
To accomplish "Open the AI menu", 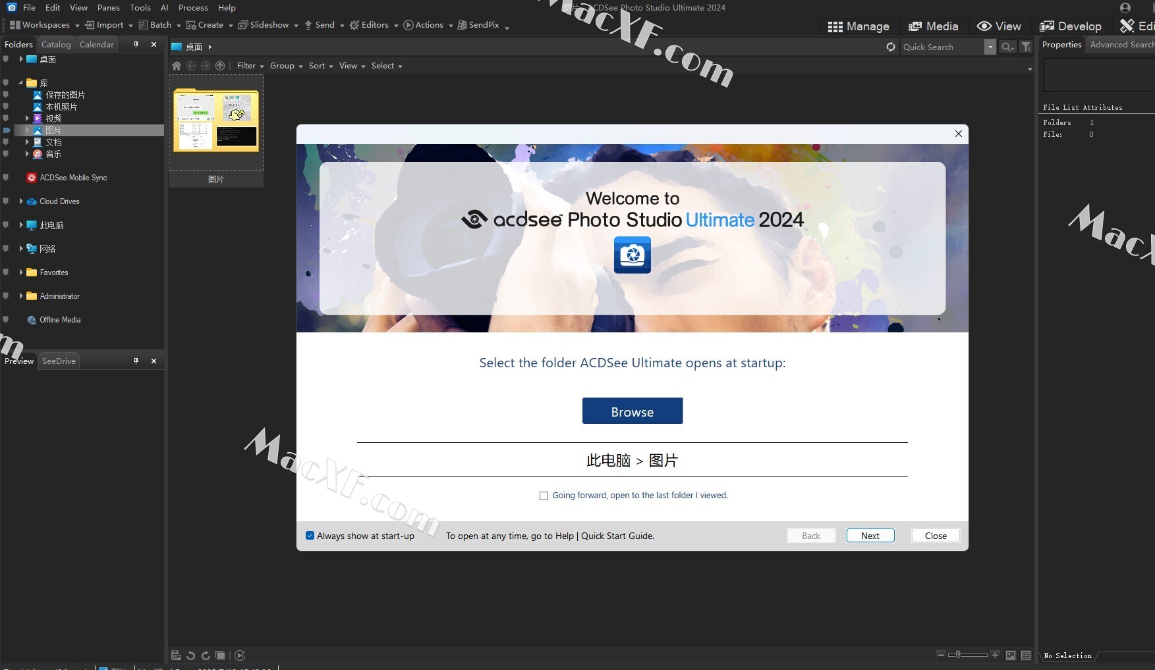I will point(165,7).
